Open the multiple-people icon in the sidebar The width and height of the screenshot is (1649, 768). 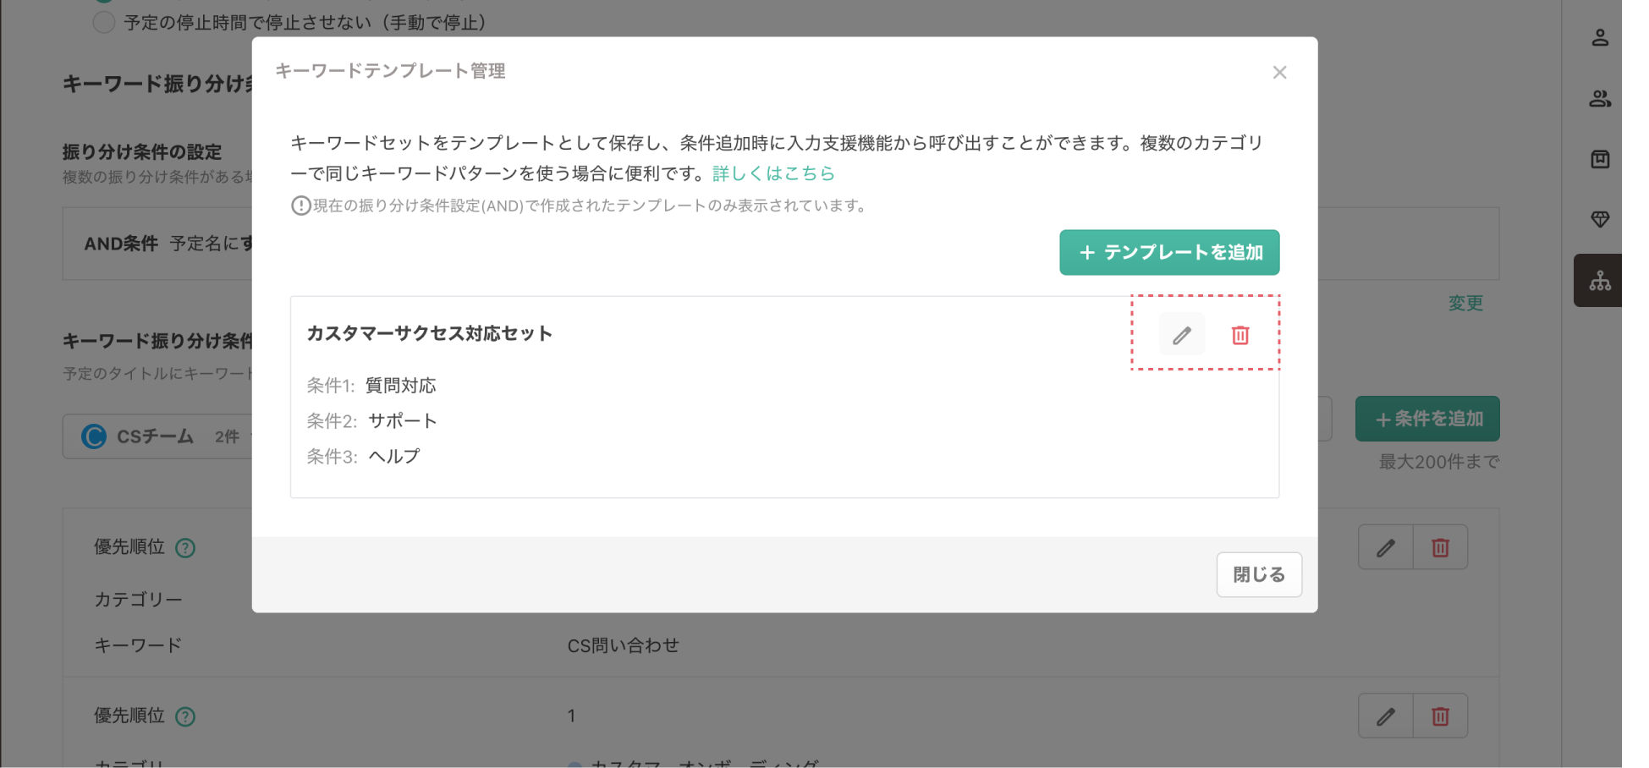pos(1599,99)
